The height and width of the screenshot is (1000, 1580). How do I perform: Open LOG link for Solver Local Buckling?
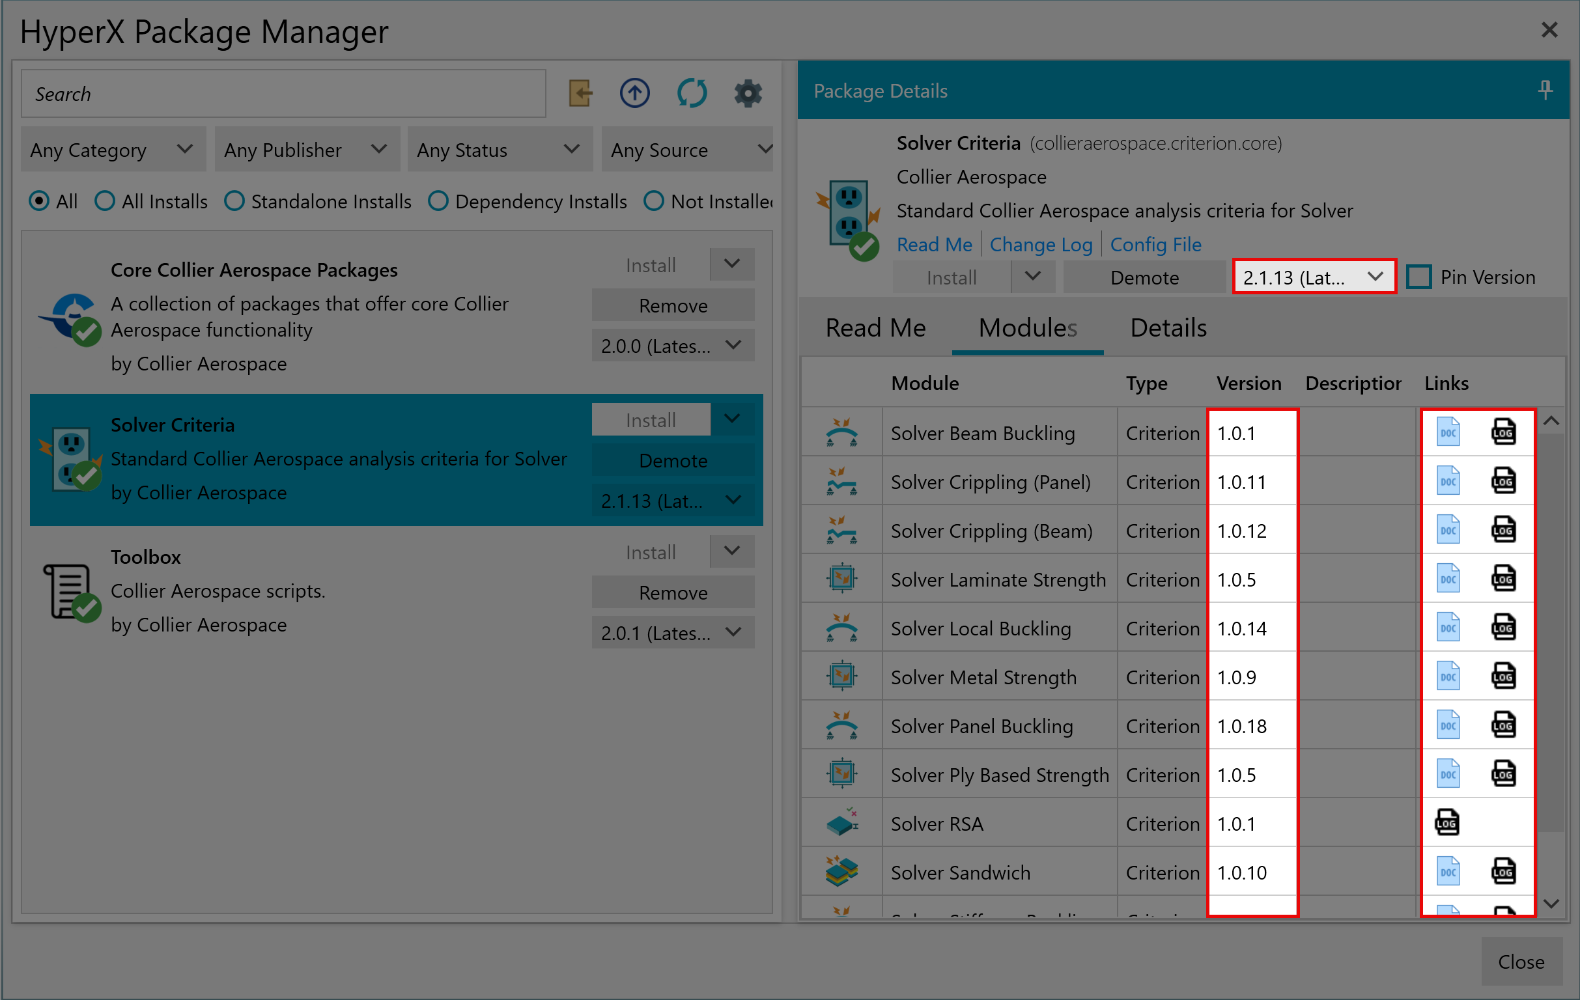coord(1503,628)
